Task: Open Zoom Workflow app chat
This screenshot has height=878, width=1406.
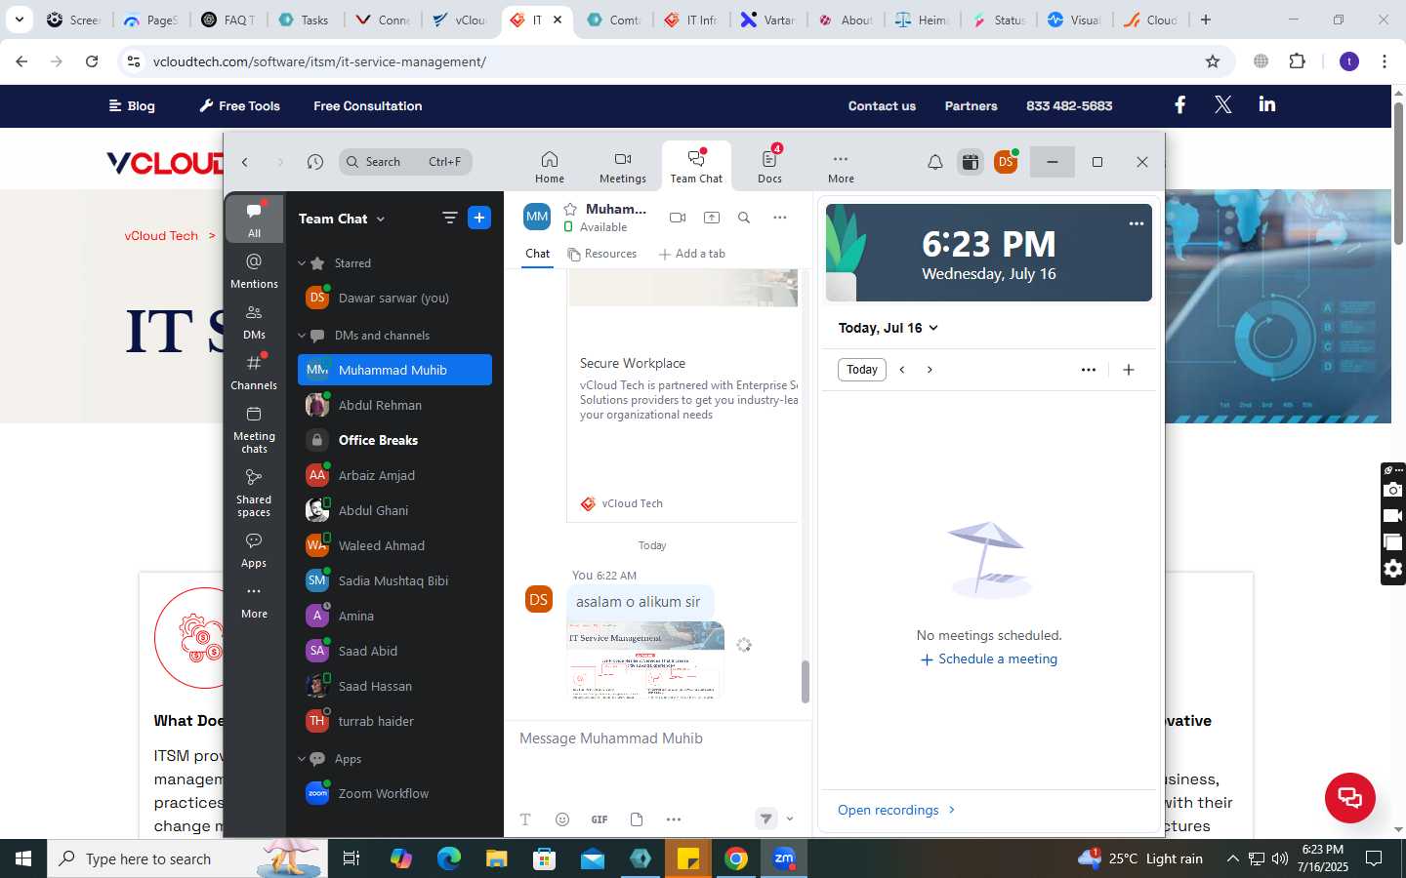Action: click(x=394, y=793)
